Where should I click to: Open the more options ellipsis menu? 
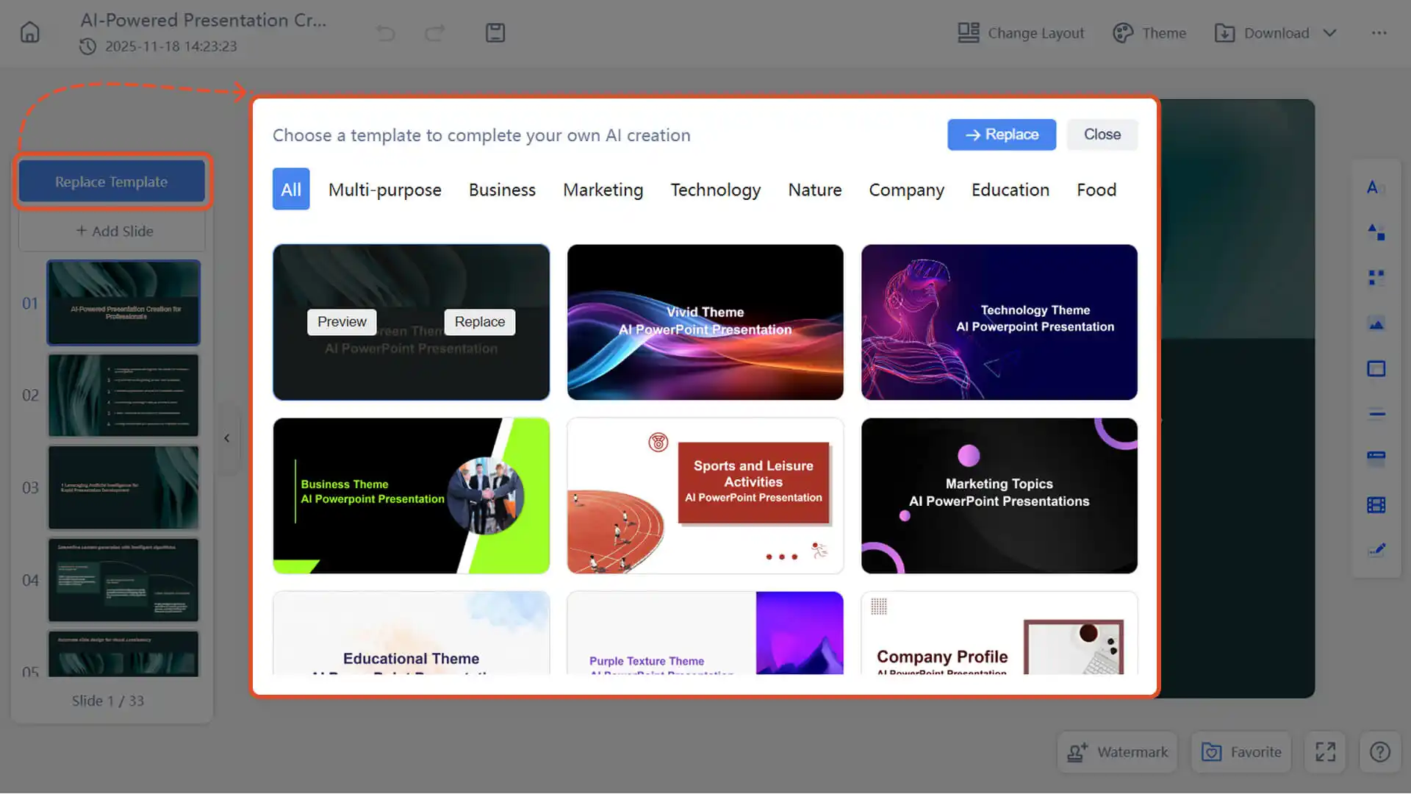click(x=1379, y=33)
